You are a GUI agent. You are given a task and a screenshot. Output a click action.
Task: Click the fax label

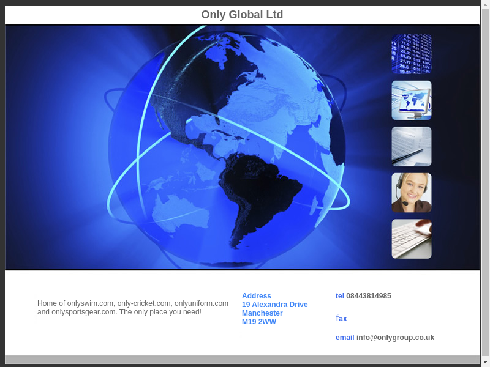click(x=341, y=319)
